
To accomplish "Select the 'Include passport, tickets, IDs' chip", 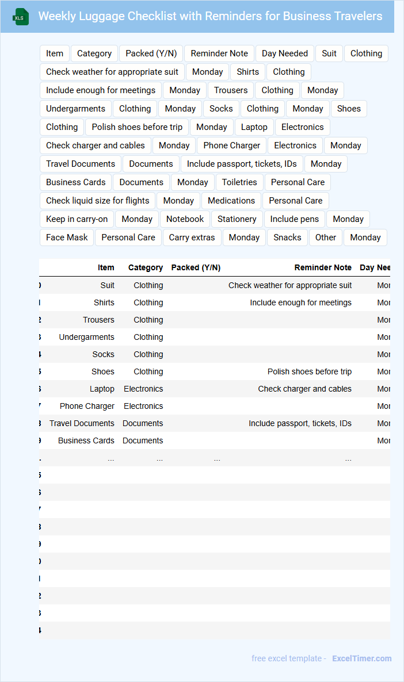I will [x=242, y=164].
